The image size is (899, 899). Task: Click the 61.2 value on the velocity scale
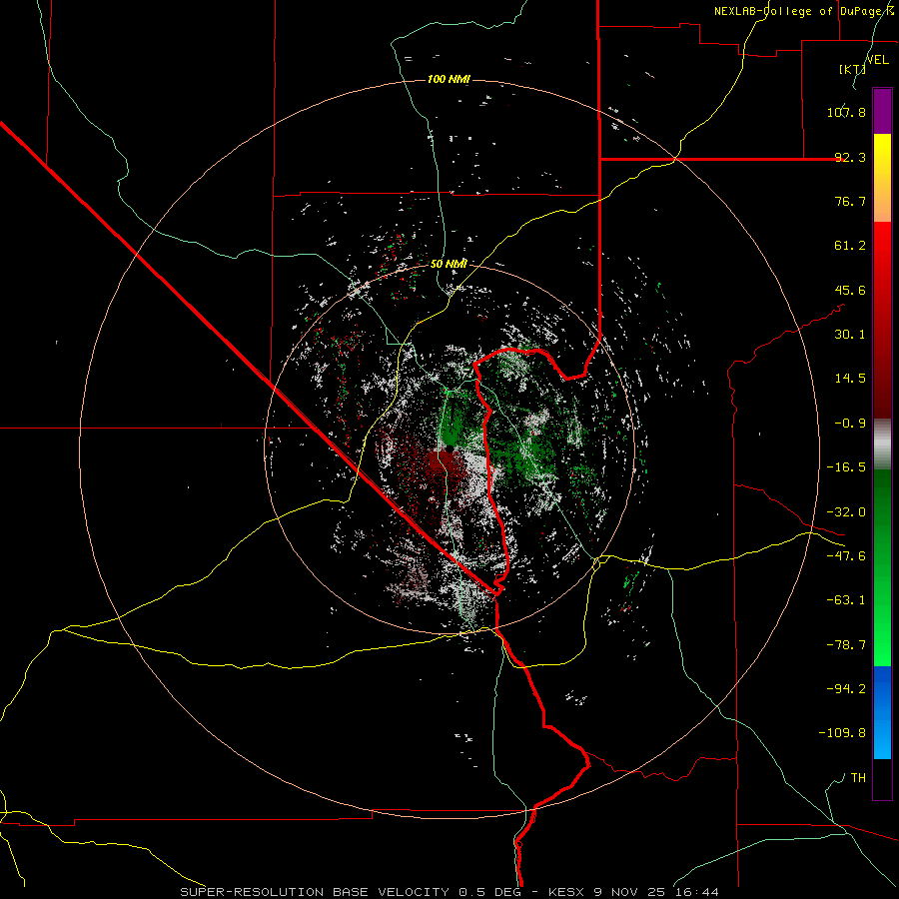tap(850, 246)
